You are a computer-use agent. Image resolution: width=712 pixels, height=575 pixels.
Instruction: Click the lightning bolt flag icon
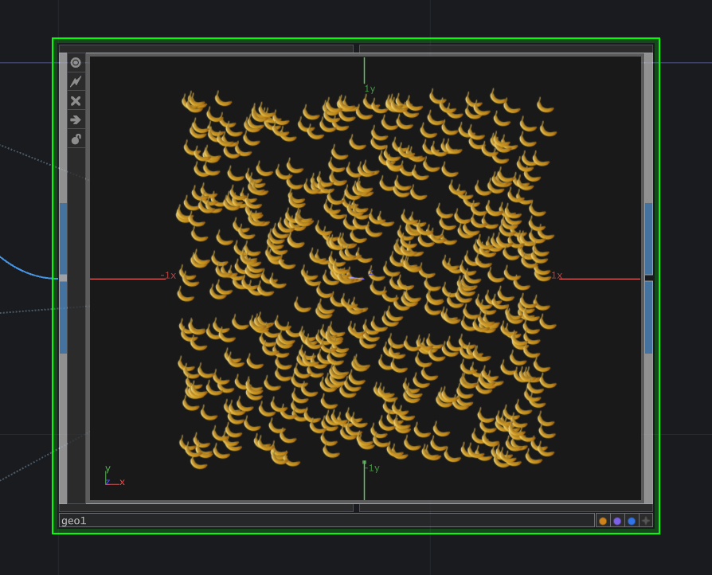(x=76, y=81)
